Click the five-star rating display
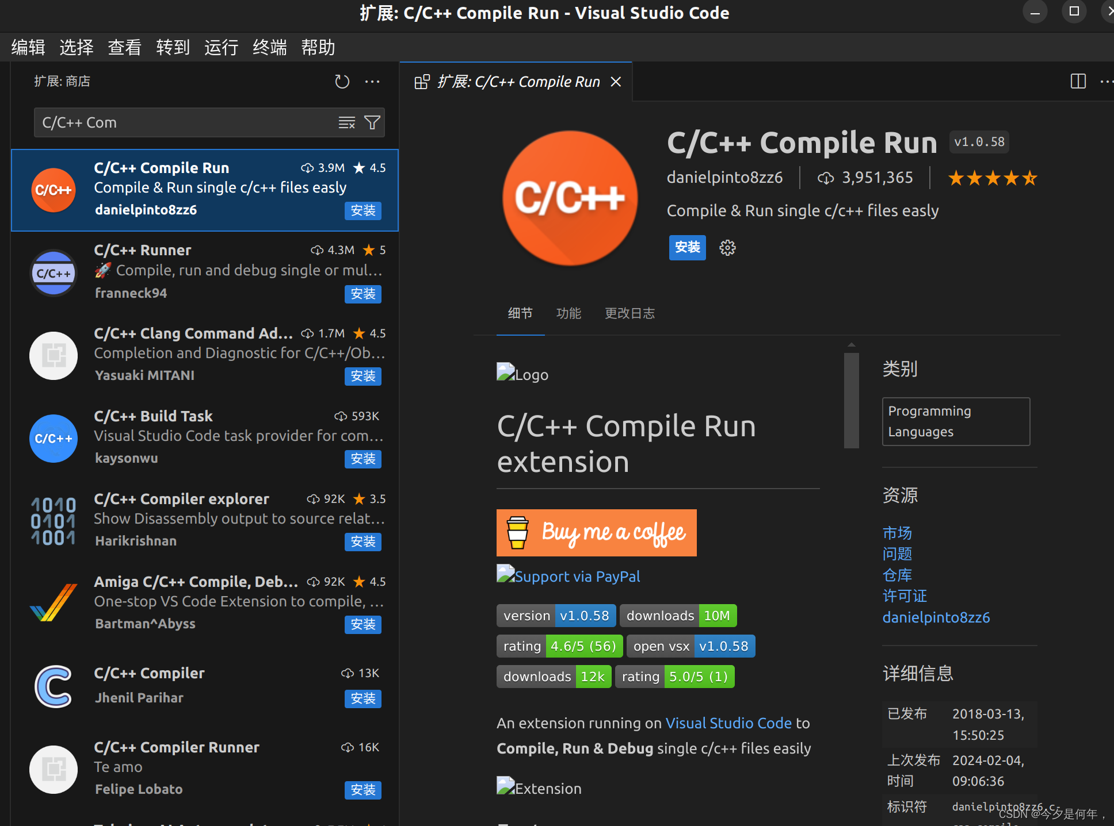Image resolution: width=1114 pixels, height=826 pixels. [x=992, y=178]
